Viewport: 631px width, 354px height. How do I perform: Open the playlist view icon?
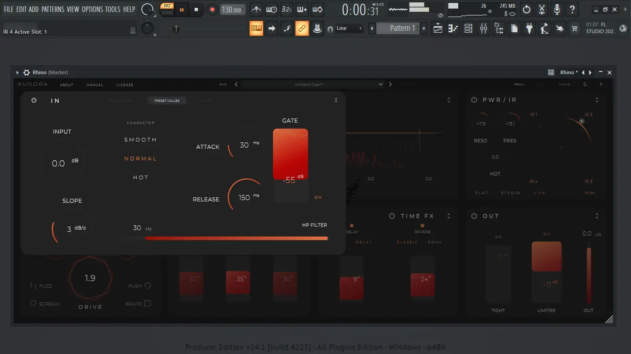438,29
